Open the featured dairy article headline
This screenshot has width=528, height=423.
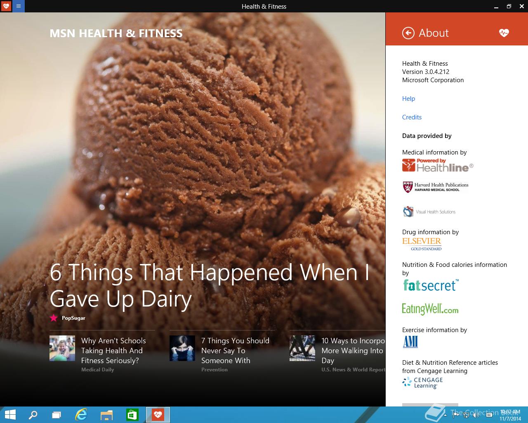[x=210, y=285]
